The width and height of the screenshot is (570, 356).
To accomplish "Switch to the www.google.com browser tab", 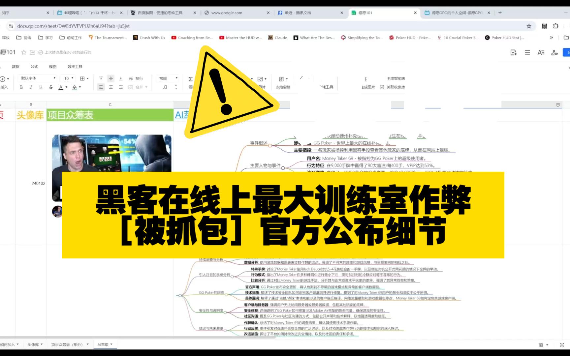I will 237,13.
